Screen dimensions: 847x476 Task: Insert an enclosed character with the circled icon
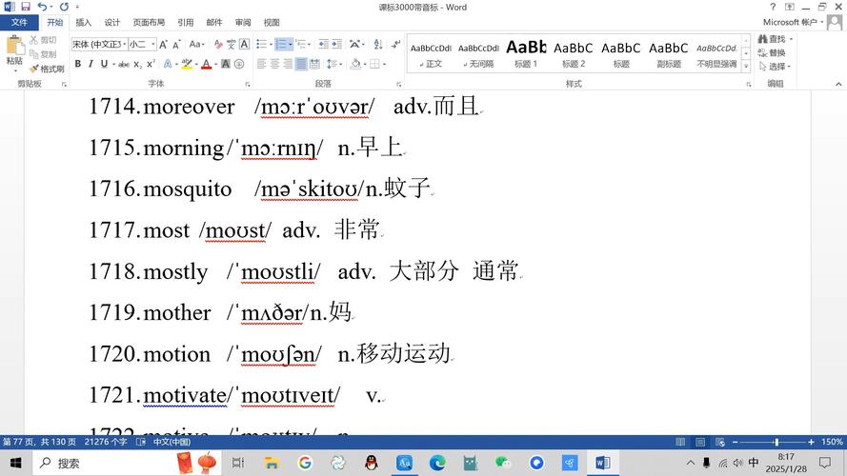tap(239, 64)
